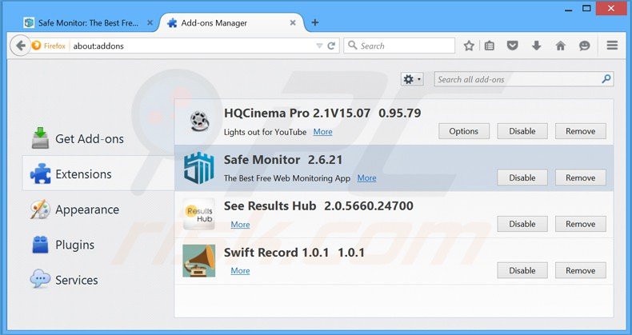
Task: Open URL history dropdown arrow
Action: point(319,46)
